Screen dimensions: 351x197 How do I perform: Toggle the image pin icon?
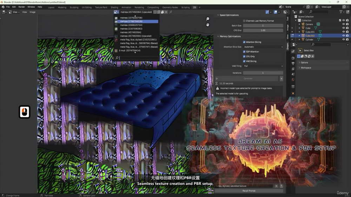[171, 12]
